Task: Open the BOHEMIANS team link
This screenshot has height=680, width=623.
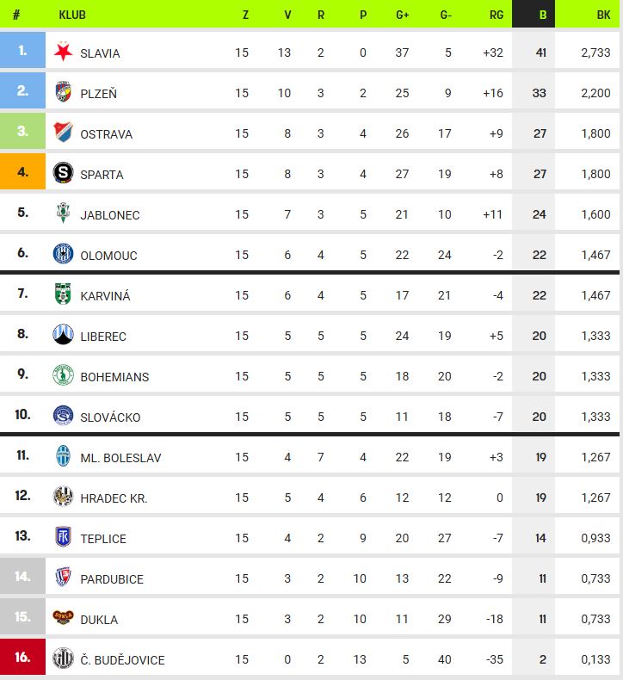Action: point(114,377)
